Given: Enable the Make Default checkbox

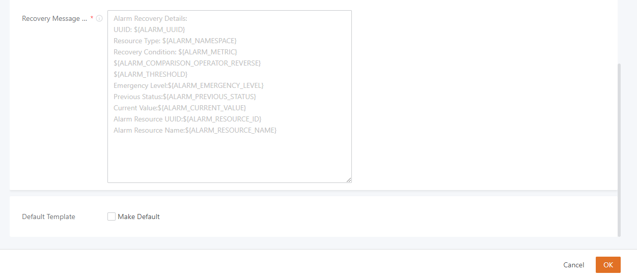Looking at the screenshot, I should [x=112, y=217].
